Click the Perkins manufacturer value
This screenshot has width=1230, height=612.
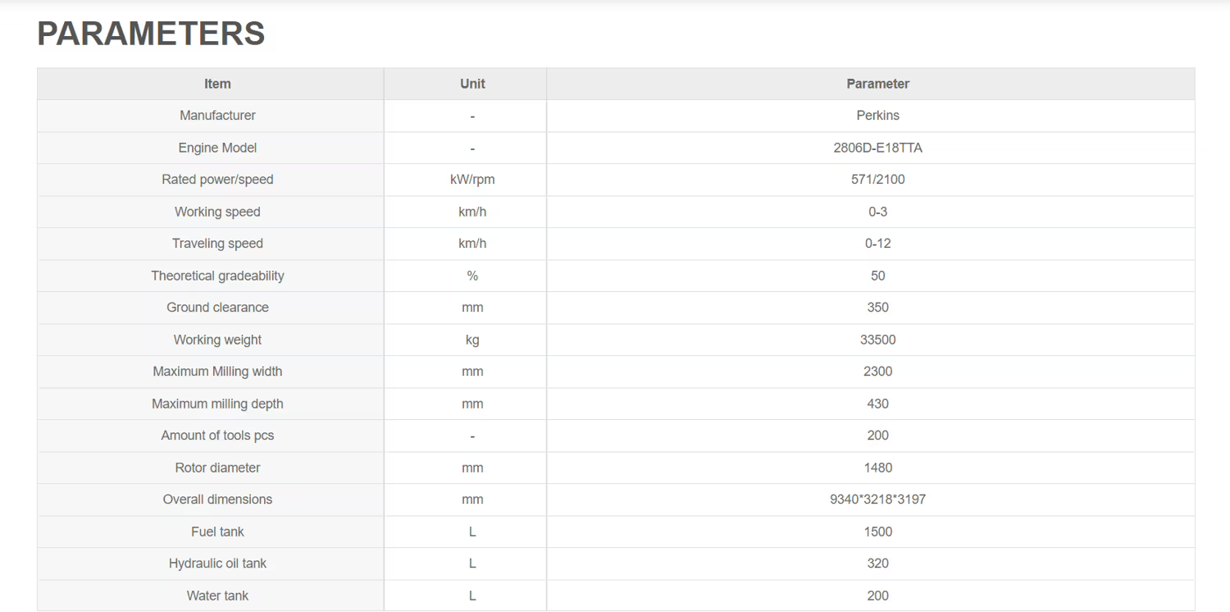pyautogui.click(x=877, y=116)
